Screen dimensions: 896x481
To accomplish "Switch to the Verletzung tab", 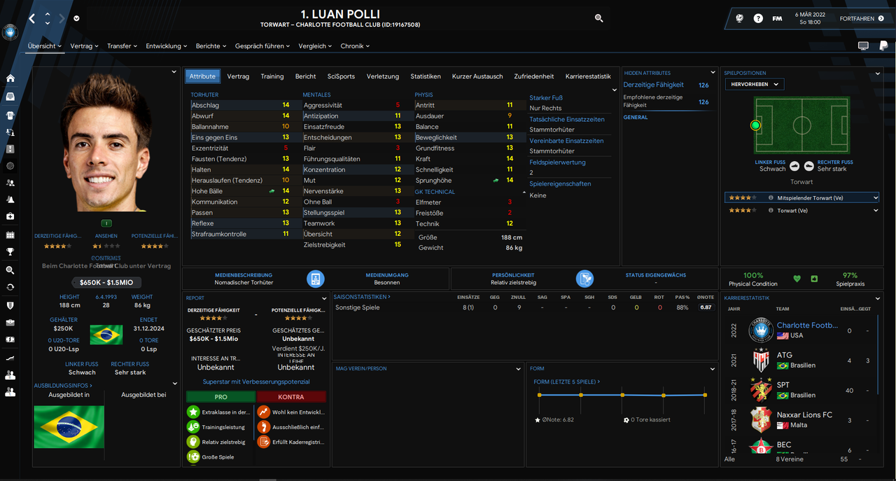I will [x=383, y=76].
